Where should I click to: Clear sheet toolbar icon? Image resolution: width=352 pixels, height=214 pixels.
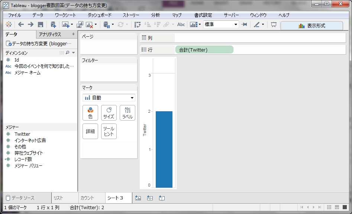tap(89, 24)
